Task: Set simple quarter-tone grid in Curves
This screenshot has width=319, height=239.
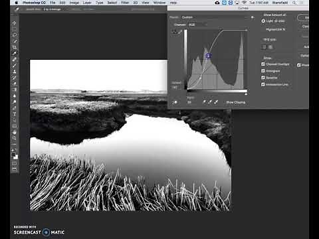Action: coord(264,47)
